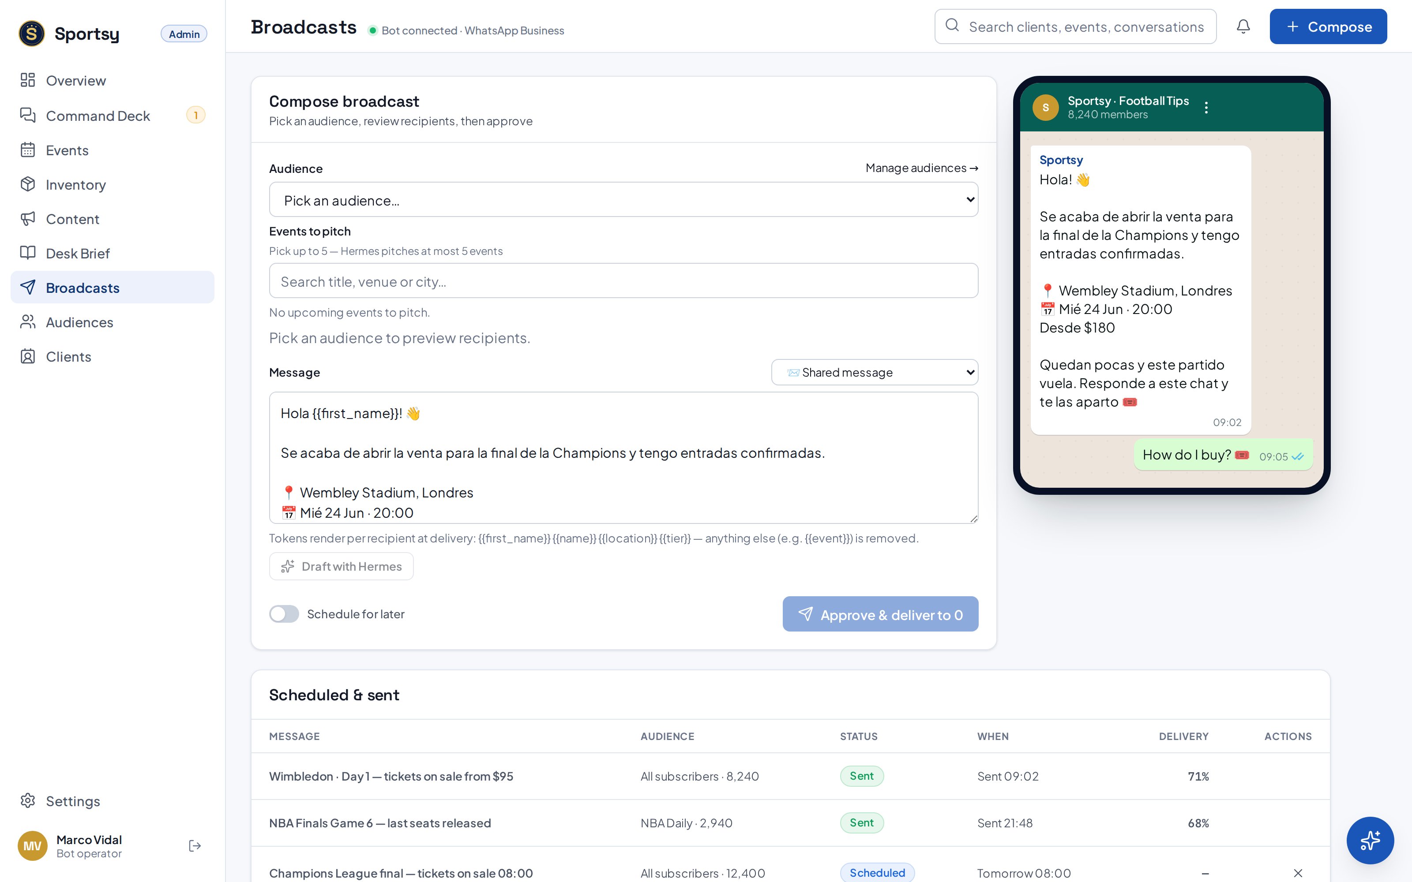Click the Settings gear icon
This screenshot has height=882, width=1412.
coord(27,800)
